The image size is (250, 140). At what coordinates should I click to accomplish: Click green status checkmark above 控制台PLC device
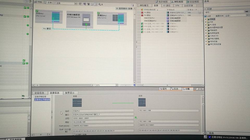98,13
